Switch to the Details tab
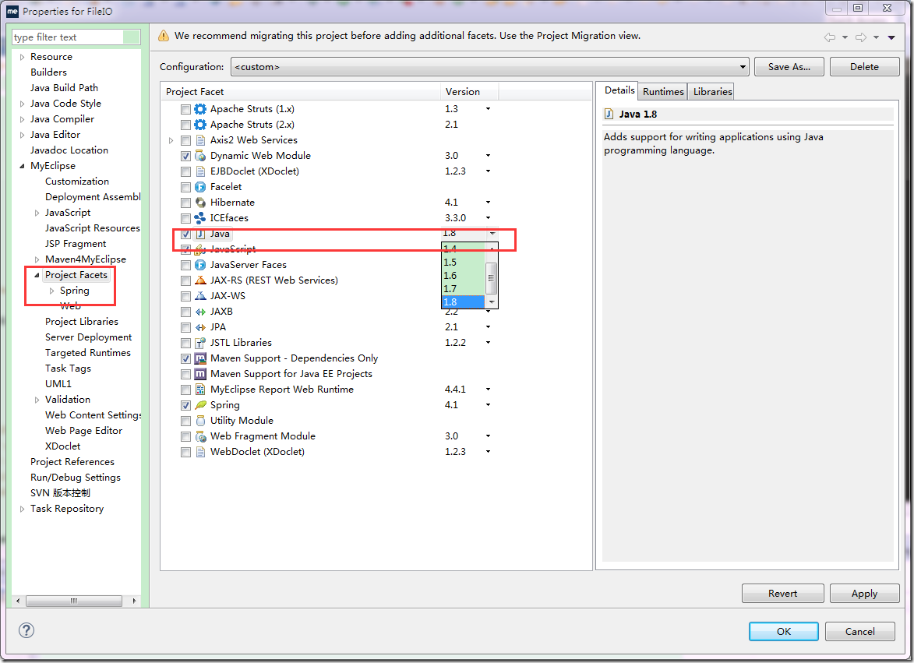 pos(619,90)
